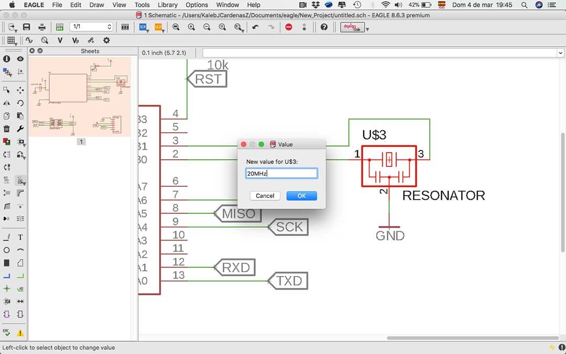Click the Save floppy disk icon
Screen dimensions: 566x354
(x=26, y=27)
